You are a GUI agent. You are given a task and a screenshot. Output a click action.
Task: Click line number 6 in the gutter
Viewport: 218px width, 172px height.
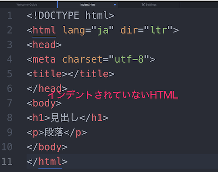point(10,89)
